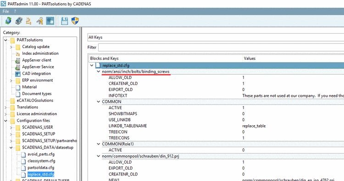Expand the License administration node
Screen dimensions: 344x181
(x=6, y=114)
